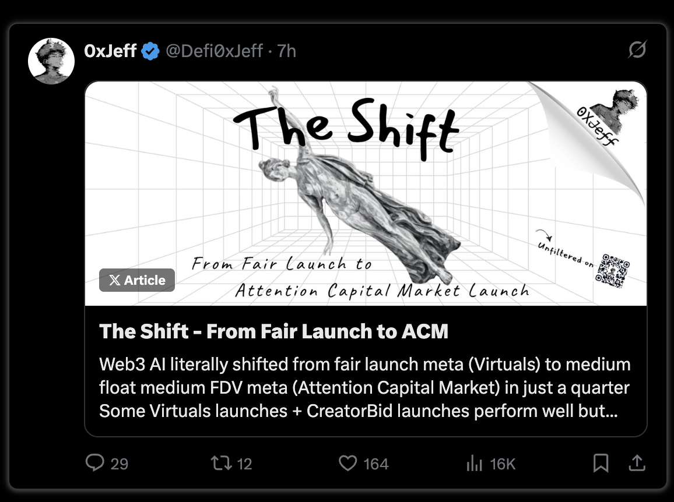View analytics via the bar chart icon

(x=474, y=464)
